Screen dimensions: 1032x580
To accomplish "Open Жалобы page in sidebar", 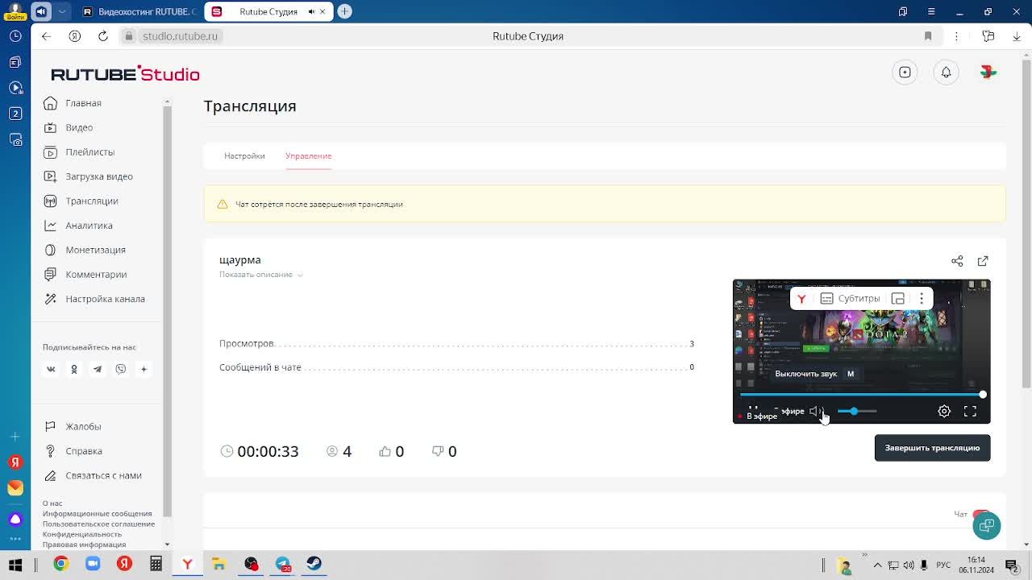I will 73,426.
